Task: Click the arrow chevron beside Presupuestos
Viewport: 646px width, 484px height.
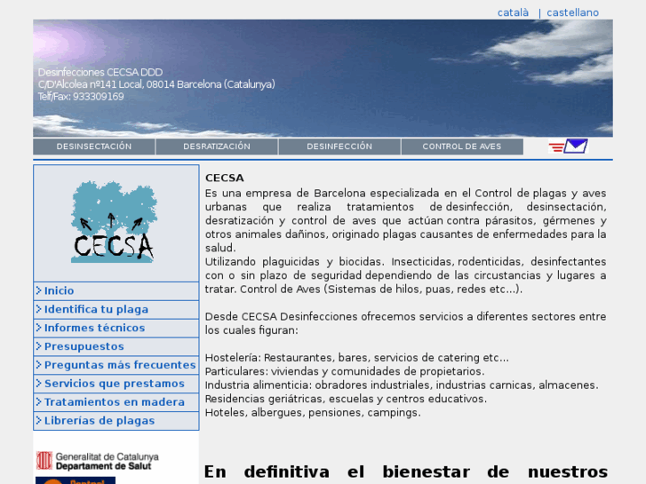Action: (x=39, y=346)
